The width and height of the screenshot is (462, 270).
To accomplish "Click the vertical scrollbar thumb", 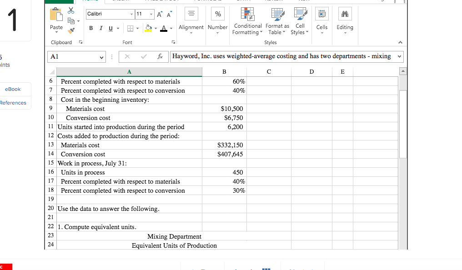I will (403, 124).
